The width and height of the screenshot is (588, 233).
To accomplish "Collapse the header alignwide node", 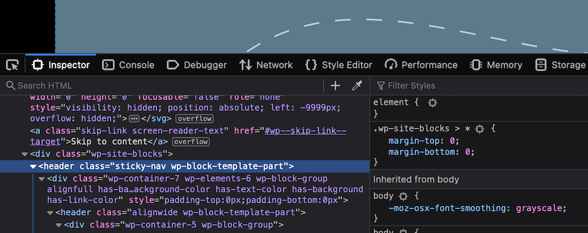I will click(50, 213).
